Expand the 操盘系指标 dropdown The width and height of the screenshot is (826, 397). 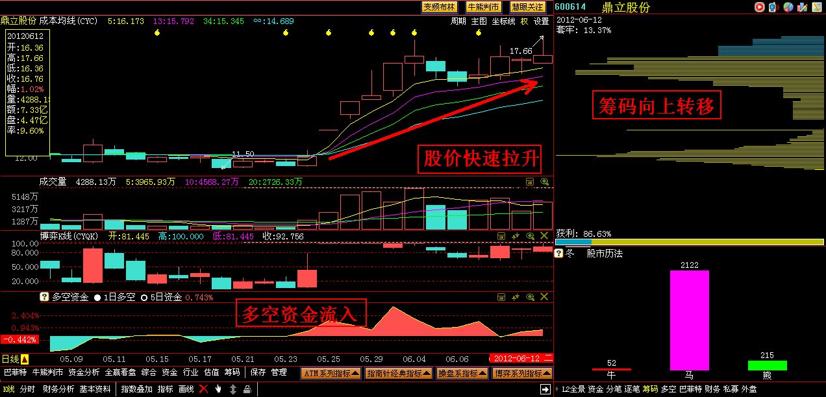pos(462,373)
